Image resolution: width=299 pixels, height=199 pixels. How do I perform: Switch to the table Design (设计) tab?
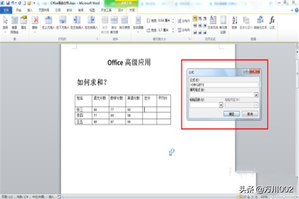(x=121, y=10)
